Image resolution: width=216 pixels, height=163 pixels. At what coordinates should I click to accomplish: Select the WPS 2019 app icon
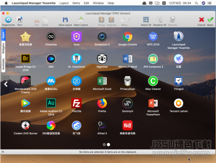coord(153,37)
